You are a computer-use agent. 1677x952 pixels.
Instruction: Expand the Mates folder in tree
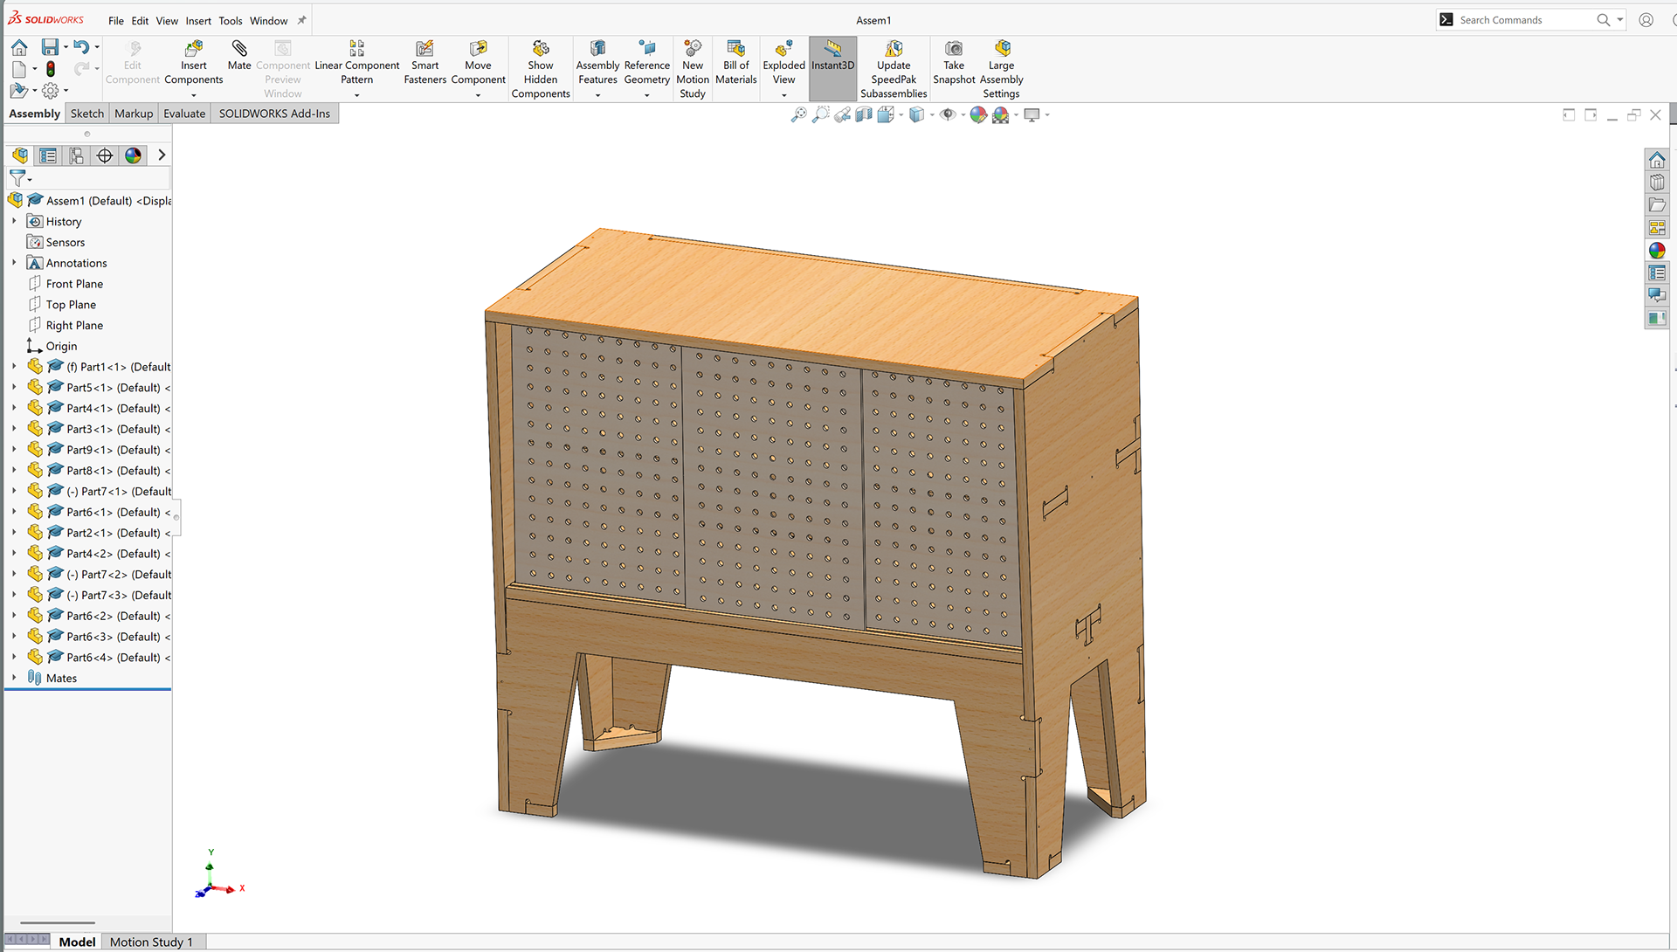14,678
